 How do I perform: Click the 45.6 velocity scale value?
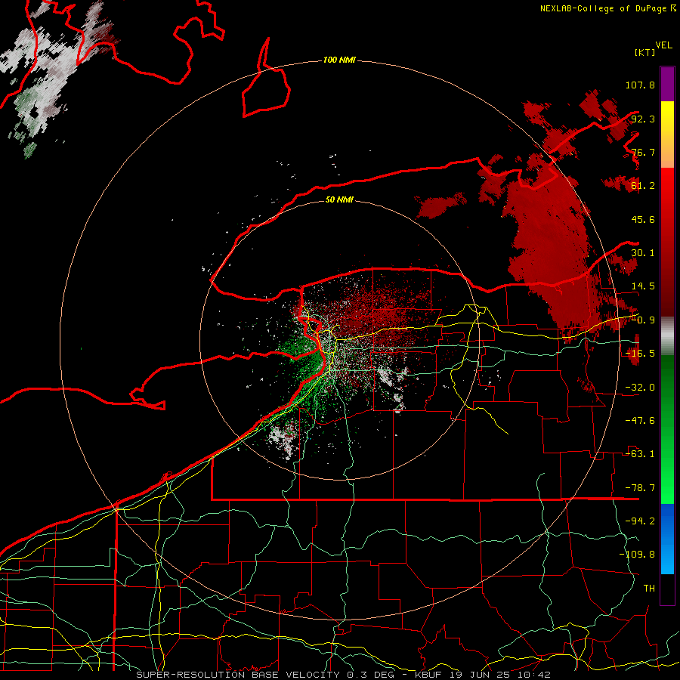(x=643, y=219)
